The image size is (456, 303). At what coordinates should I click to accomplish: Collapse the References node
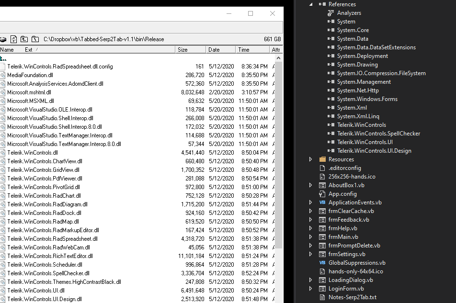click(x=310, y=4)
